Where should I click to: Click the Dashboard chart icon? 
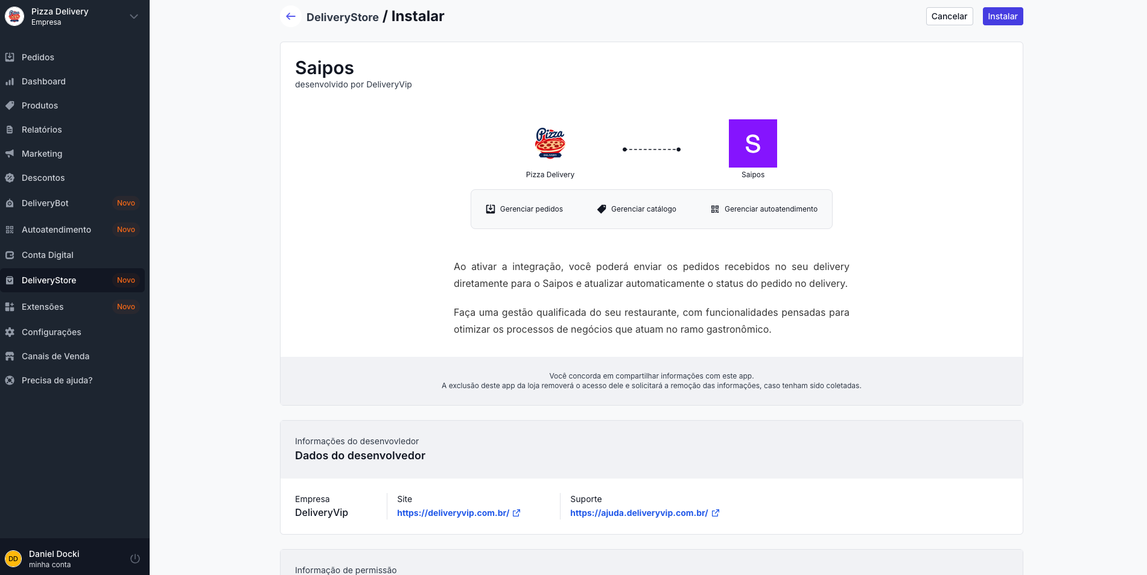[10, 81]
